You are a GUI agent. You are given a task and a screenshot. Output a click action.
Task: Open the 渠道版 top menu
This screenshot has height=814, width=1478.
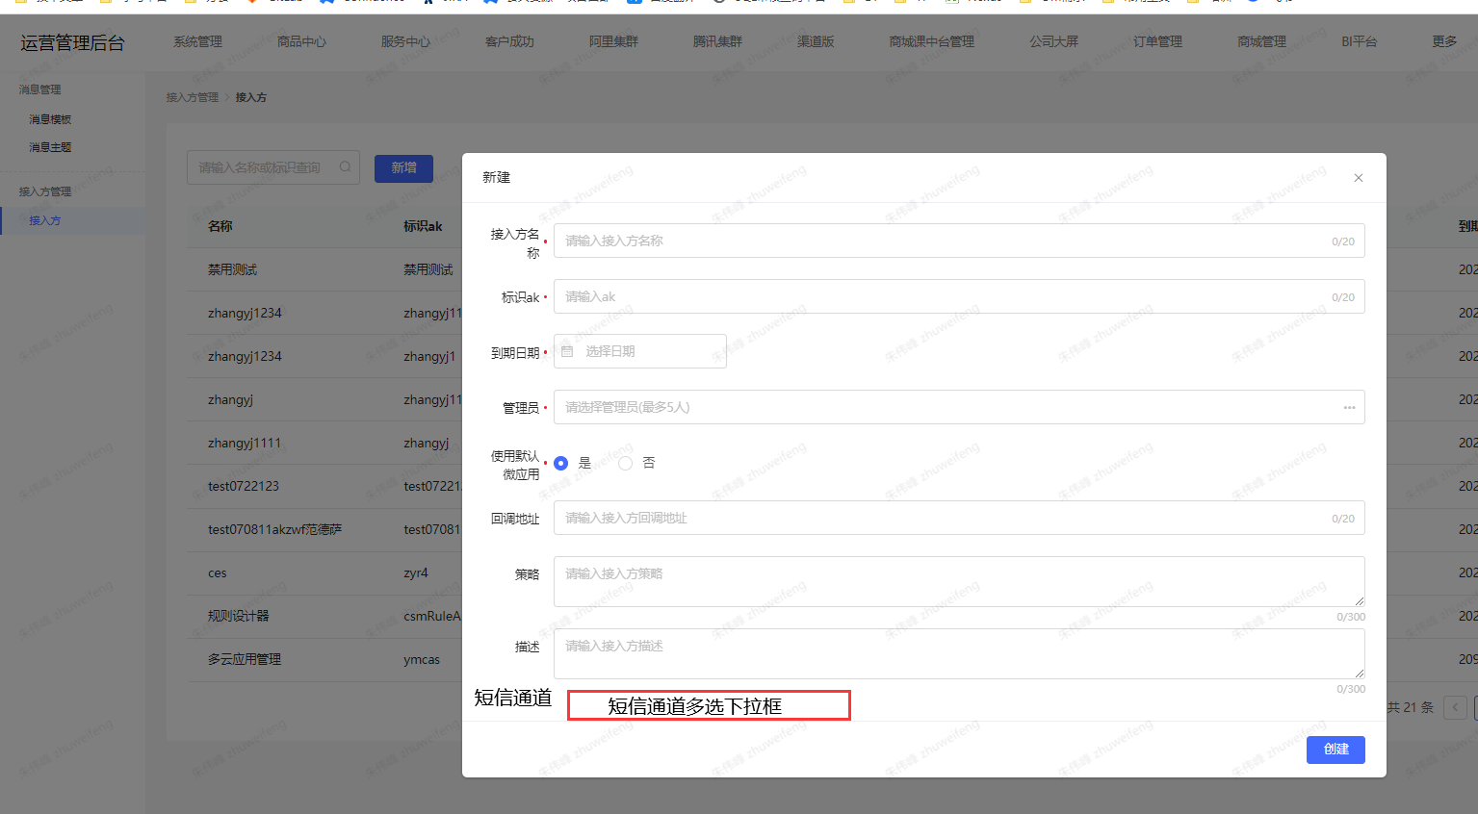[x=816, y=41]
